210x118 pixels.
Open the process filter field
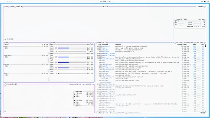[105, 43]
